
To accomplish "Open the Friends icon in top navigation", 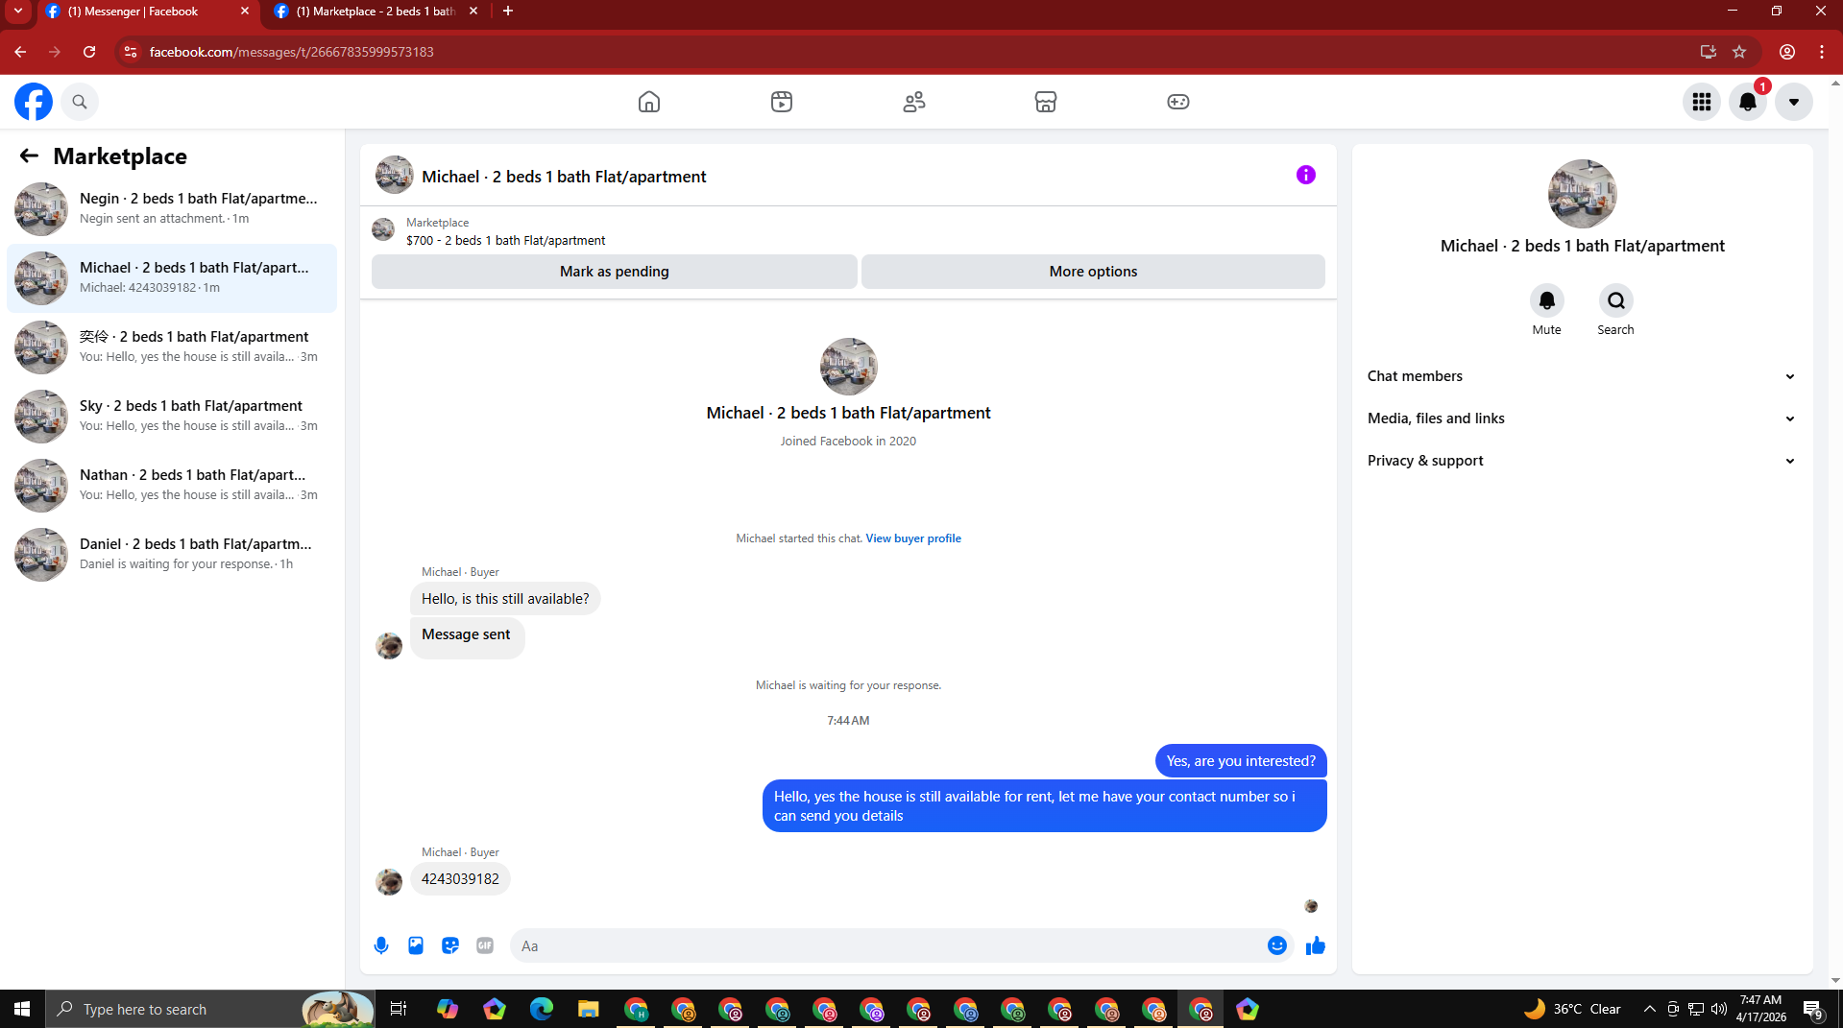I will point(914,102).
